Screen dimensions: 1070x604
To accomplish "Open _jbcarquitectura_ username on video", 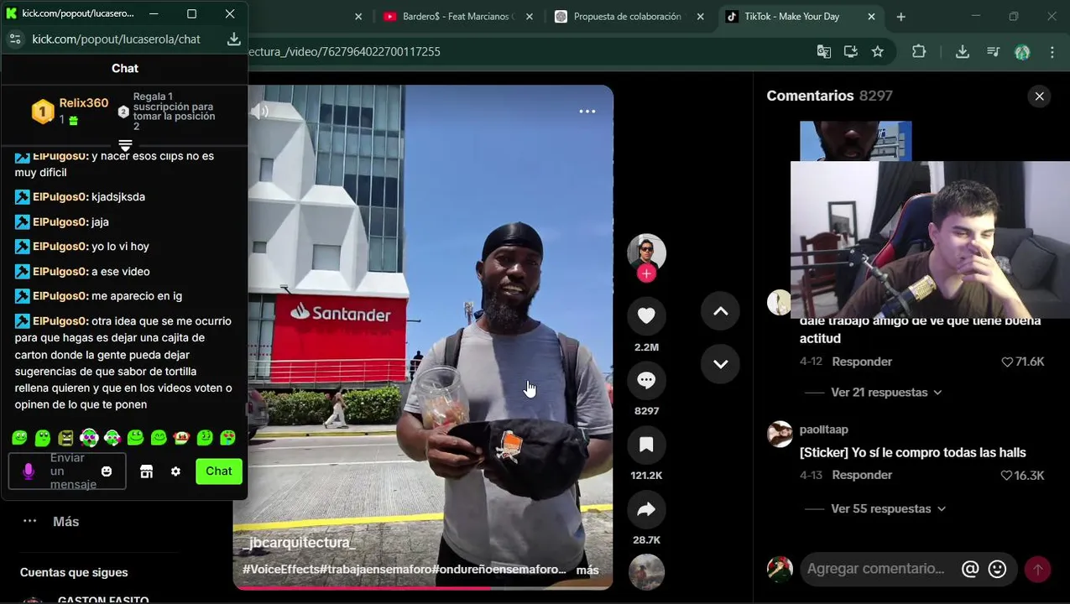I will [x=300, y=544].
